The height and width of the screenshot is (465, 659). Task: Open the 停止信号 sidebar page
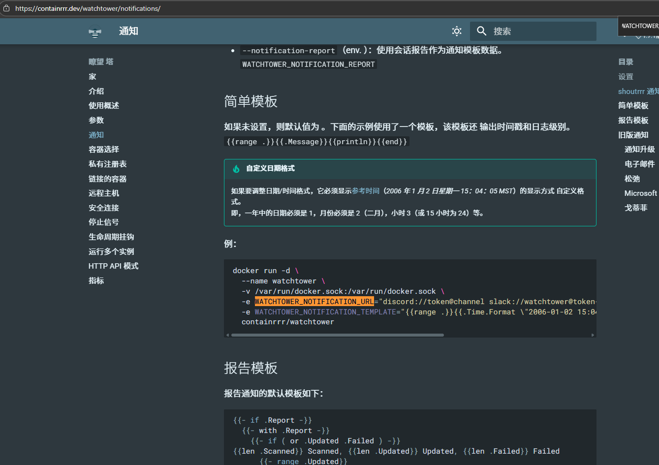click(104, 222)
